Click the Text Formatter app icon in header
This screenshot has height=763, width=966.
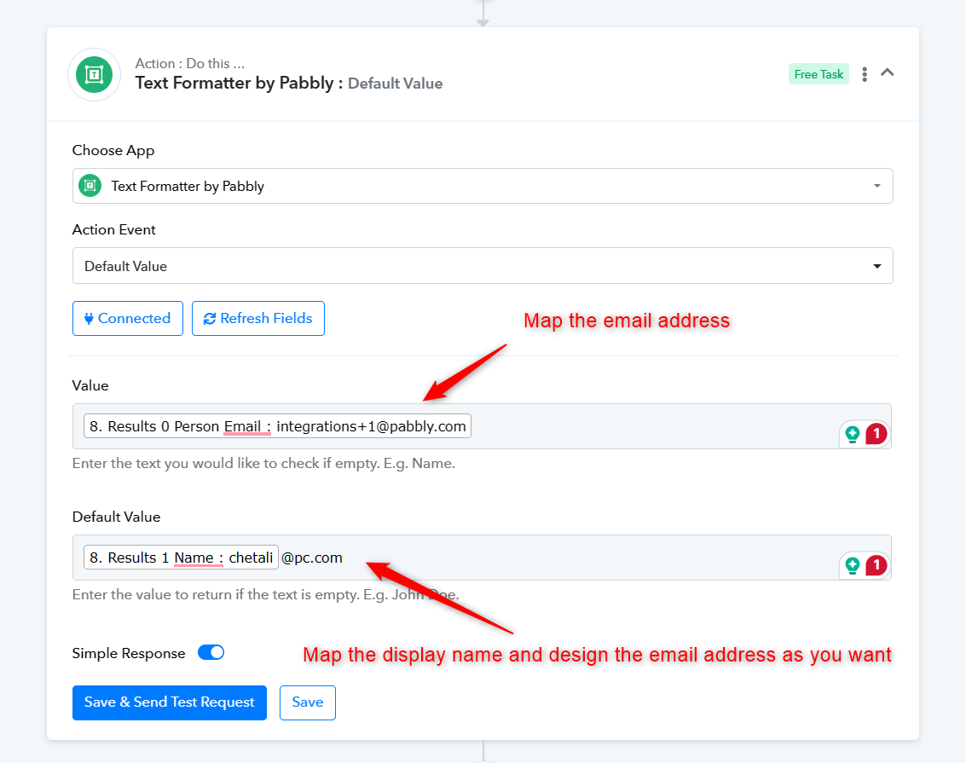tap(94, 74)
